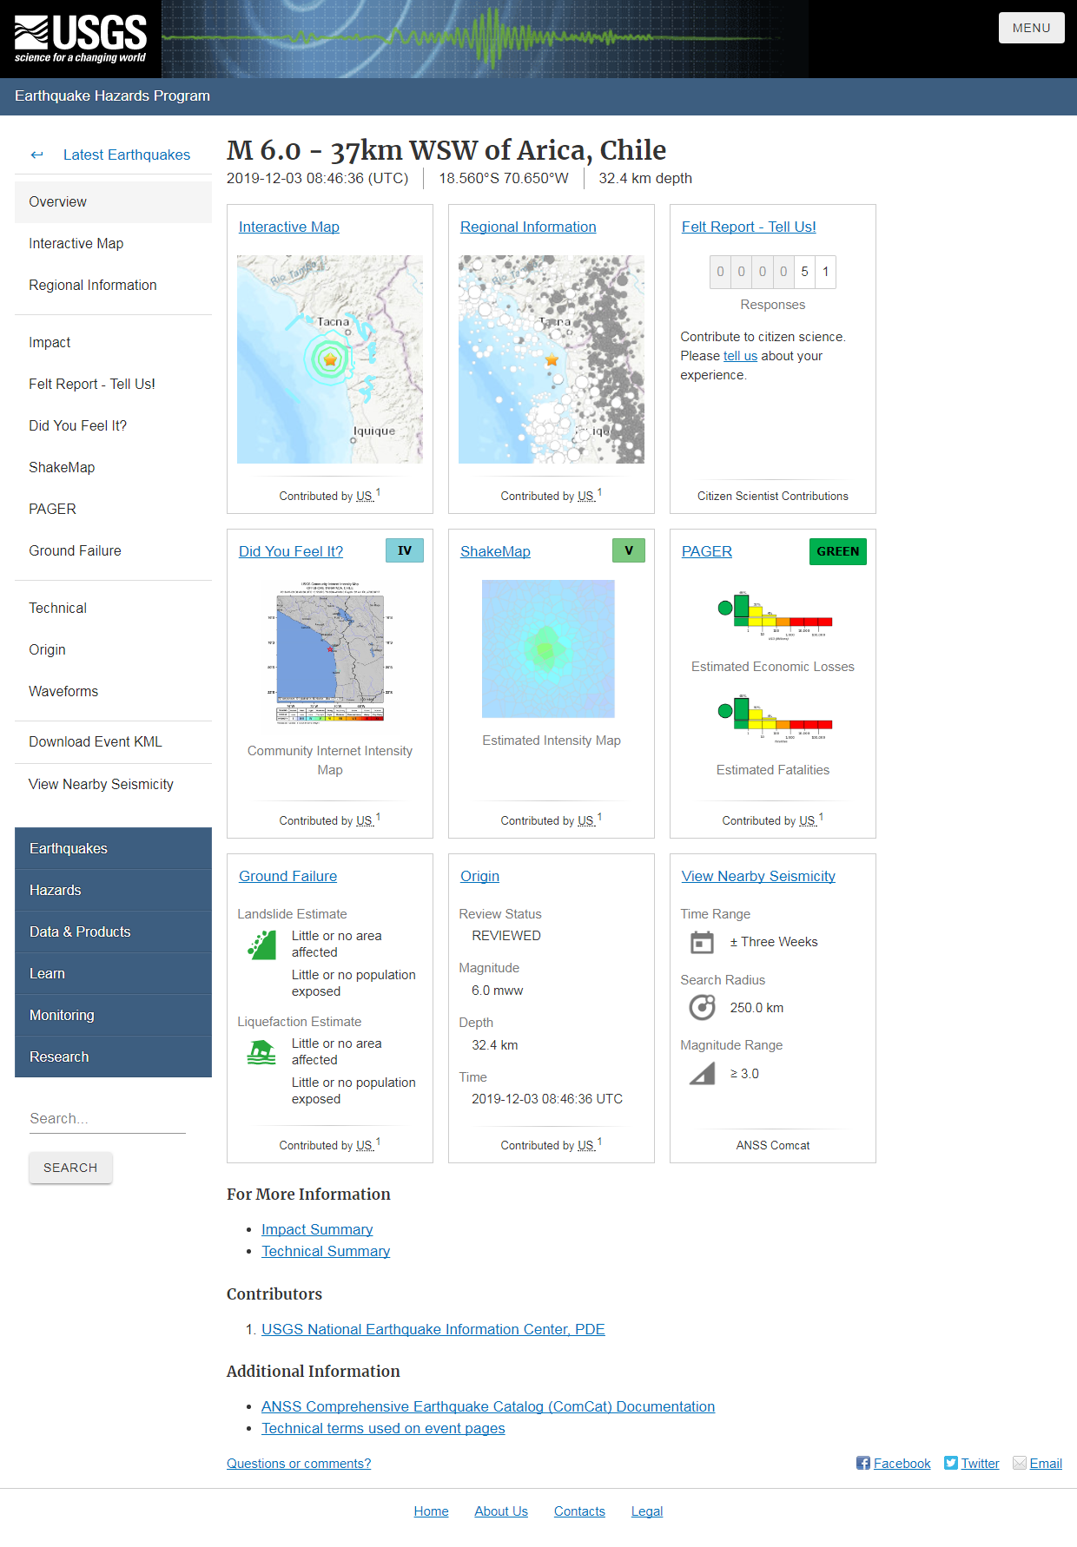
Task: Open the Regional Information card title link
Action: tap(528, 227)
